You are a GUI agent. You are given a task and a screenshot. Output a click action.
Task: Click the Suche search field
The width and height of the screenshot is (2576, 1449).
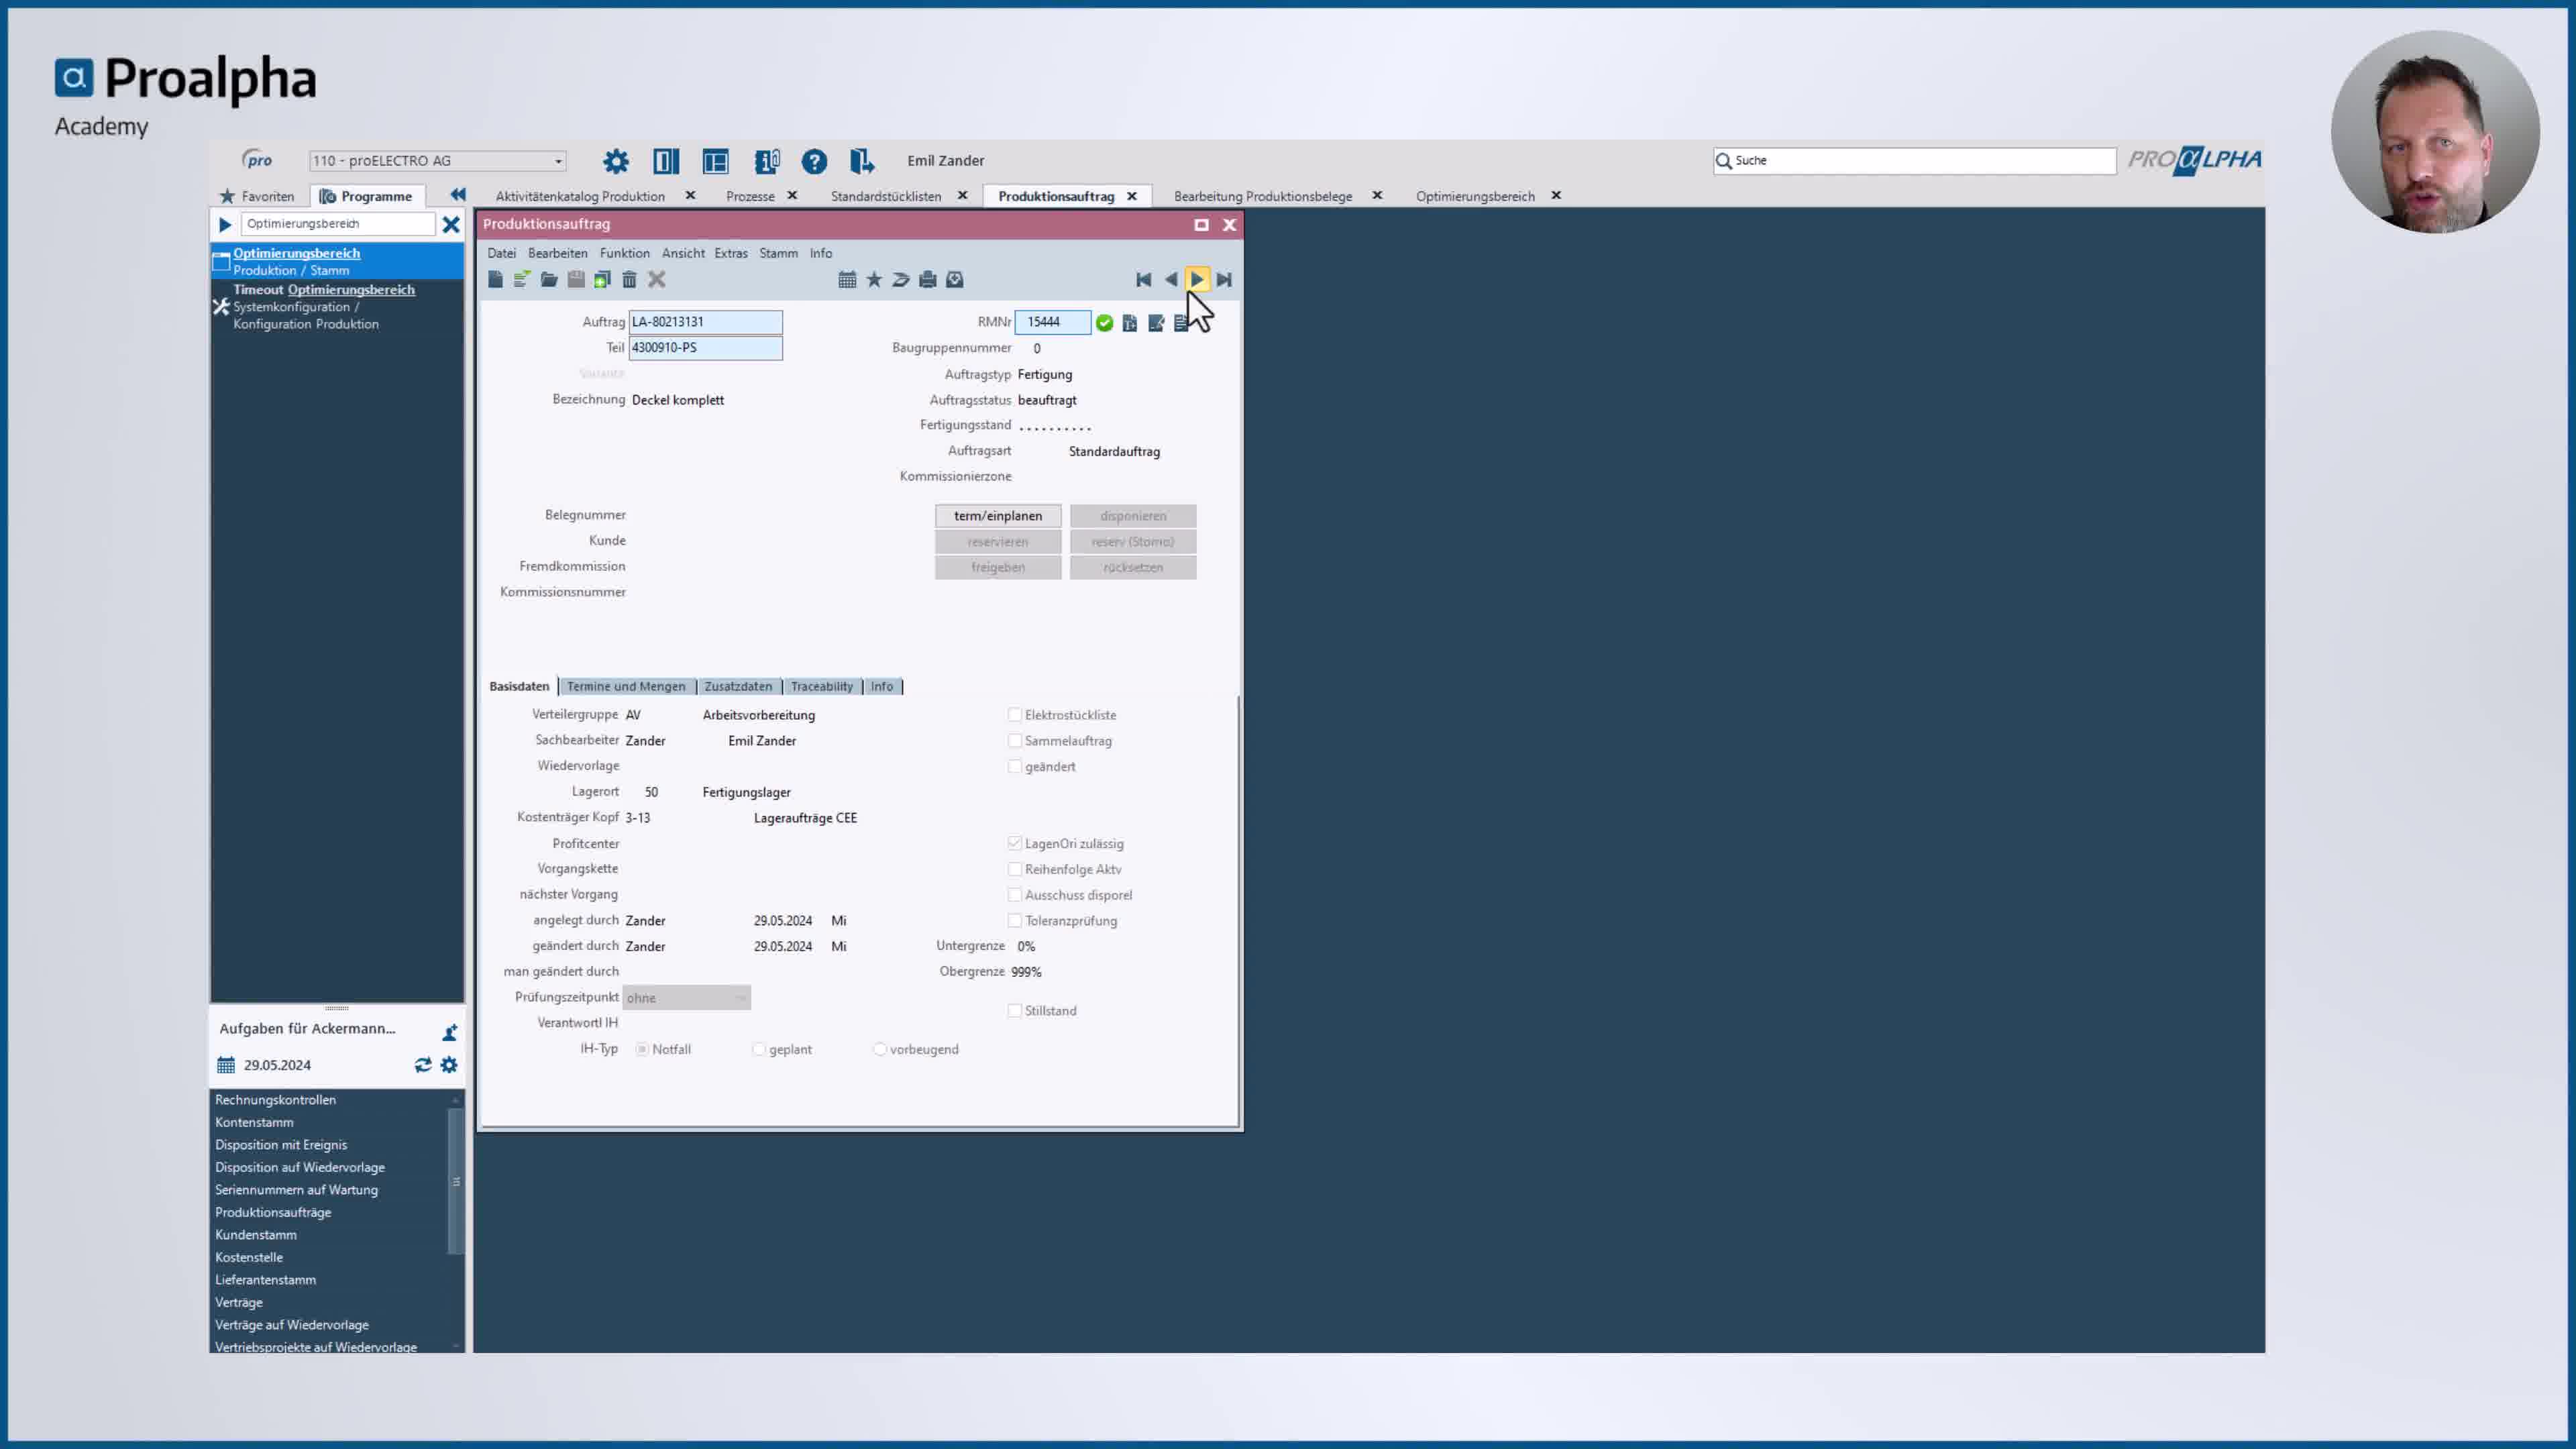[1915, 161]
